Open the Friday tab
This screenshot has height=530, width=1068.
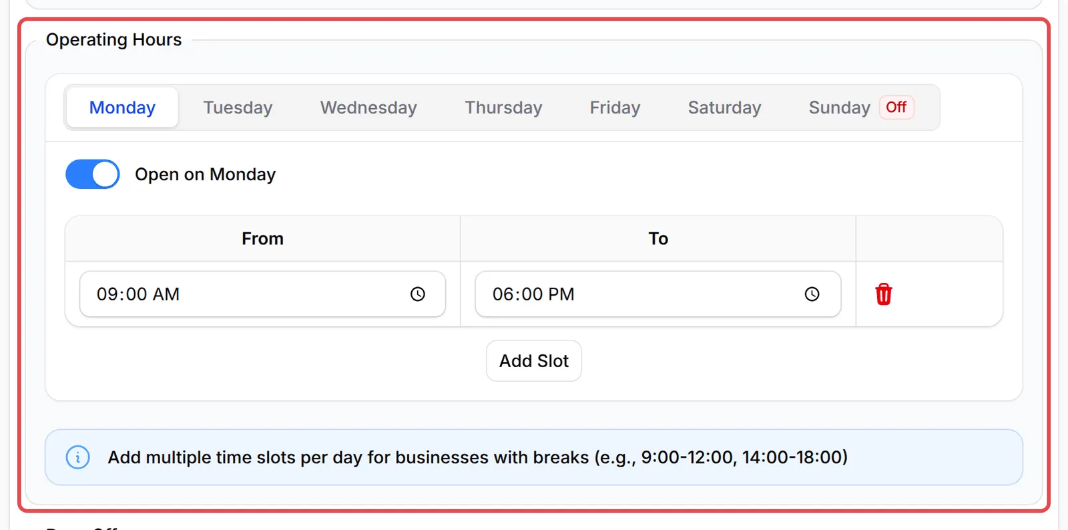(615, 107)
